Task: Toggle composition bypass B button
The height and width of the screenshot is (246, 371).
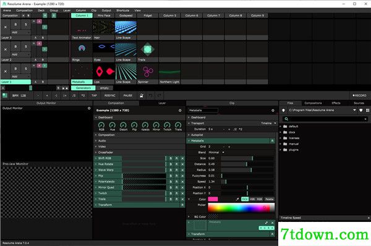Action: point(28,15)
